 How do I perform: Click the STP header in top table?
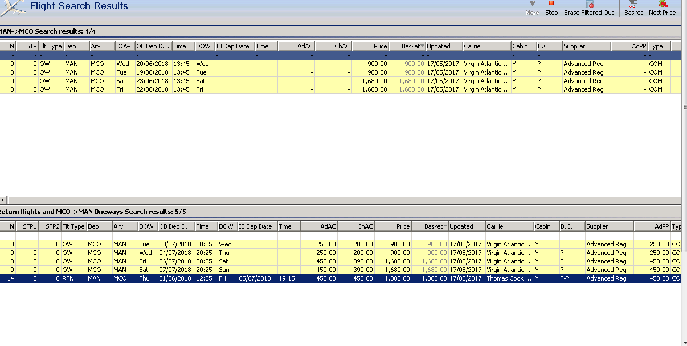tap(27, 46)
